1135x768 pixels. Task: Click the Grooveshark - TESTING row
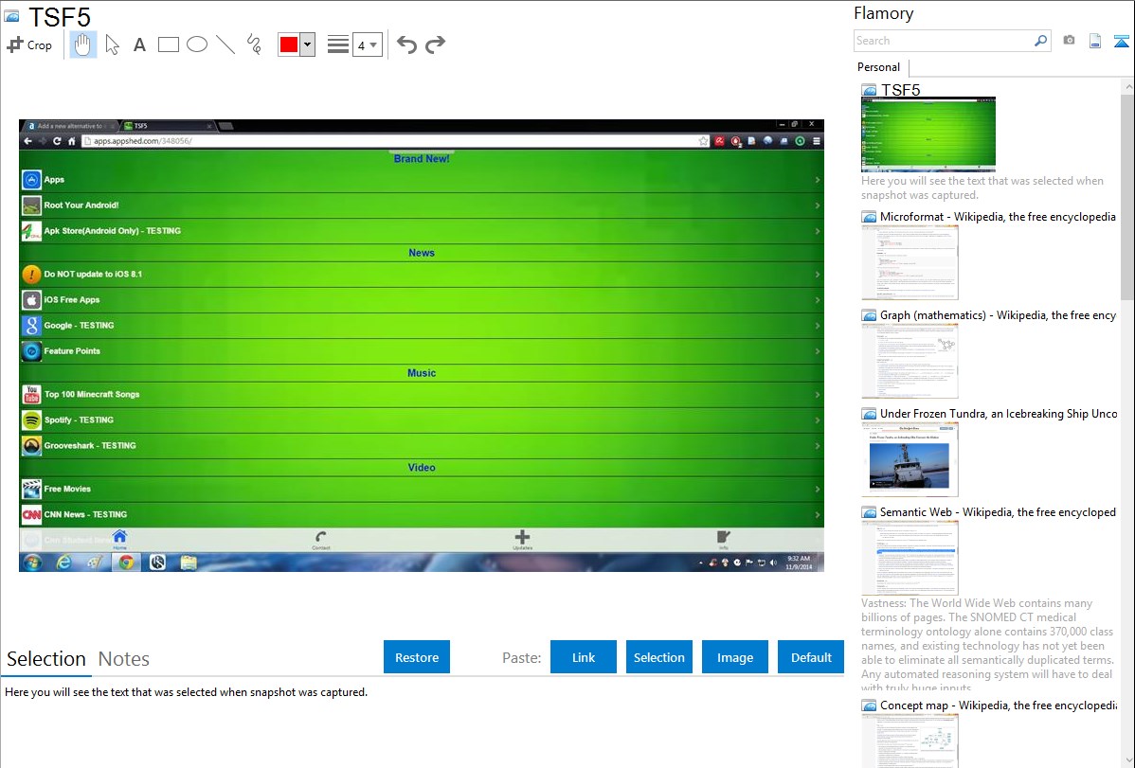point(422,446)
